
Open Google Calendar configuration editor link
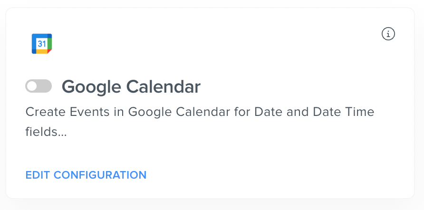coord(86,175)
